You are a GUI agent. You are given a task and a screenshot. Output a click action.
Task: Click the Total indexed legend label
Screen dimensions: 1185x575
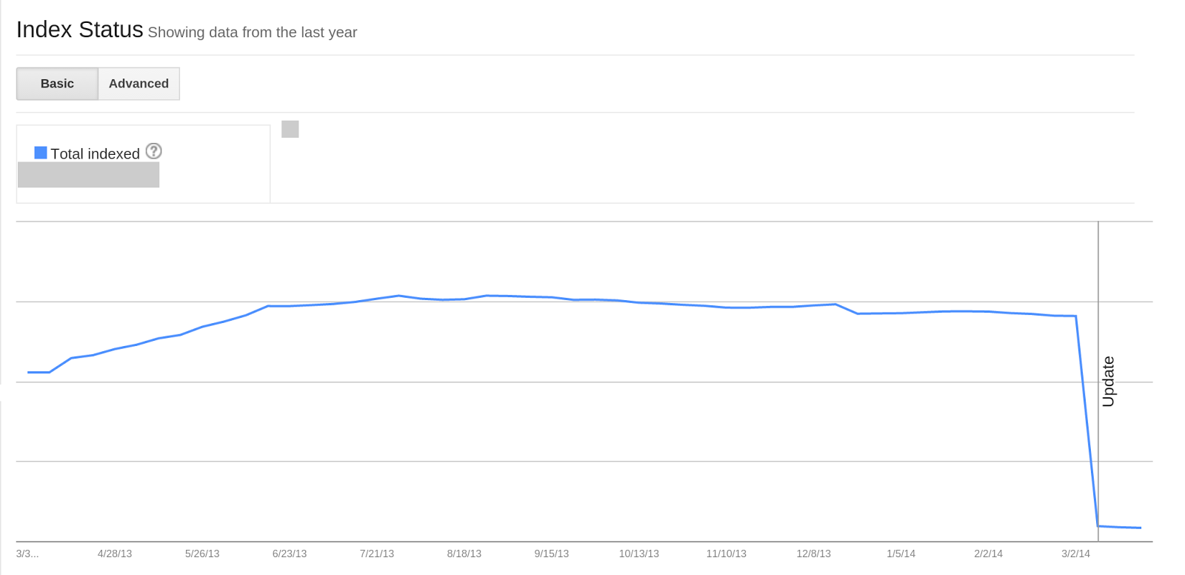(95, 154)
